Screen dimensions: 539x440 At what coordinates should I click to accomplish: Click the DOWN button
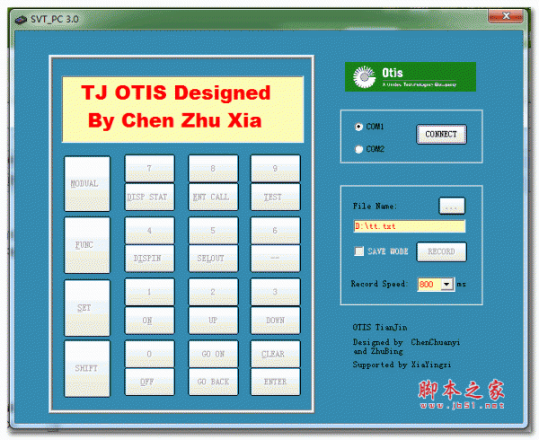tap(276, 321)
